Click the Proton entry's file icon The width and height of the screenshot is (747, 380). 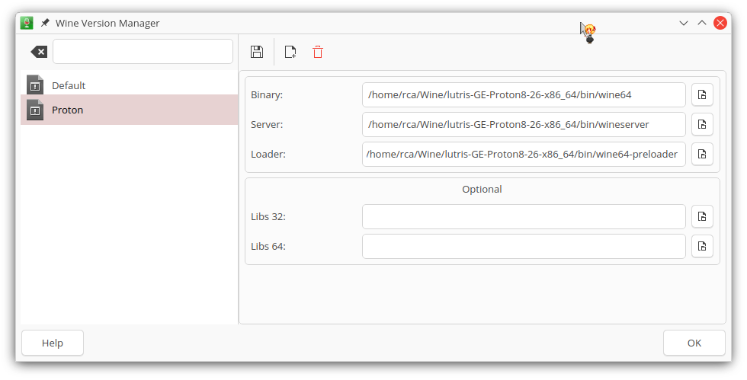[35, 110]
